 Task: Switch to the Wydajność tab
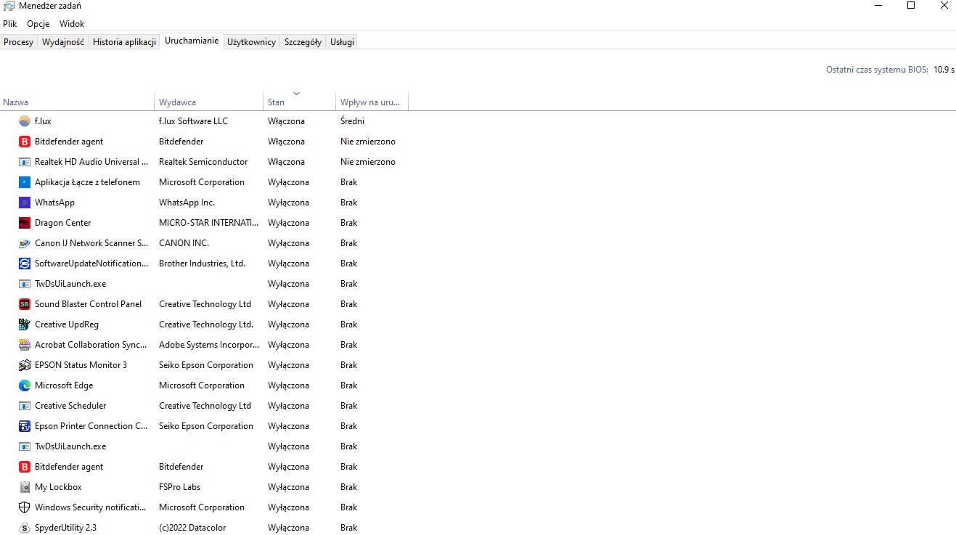coord(63,42)
